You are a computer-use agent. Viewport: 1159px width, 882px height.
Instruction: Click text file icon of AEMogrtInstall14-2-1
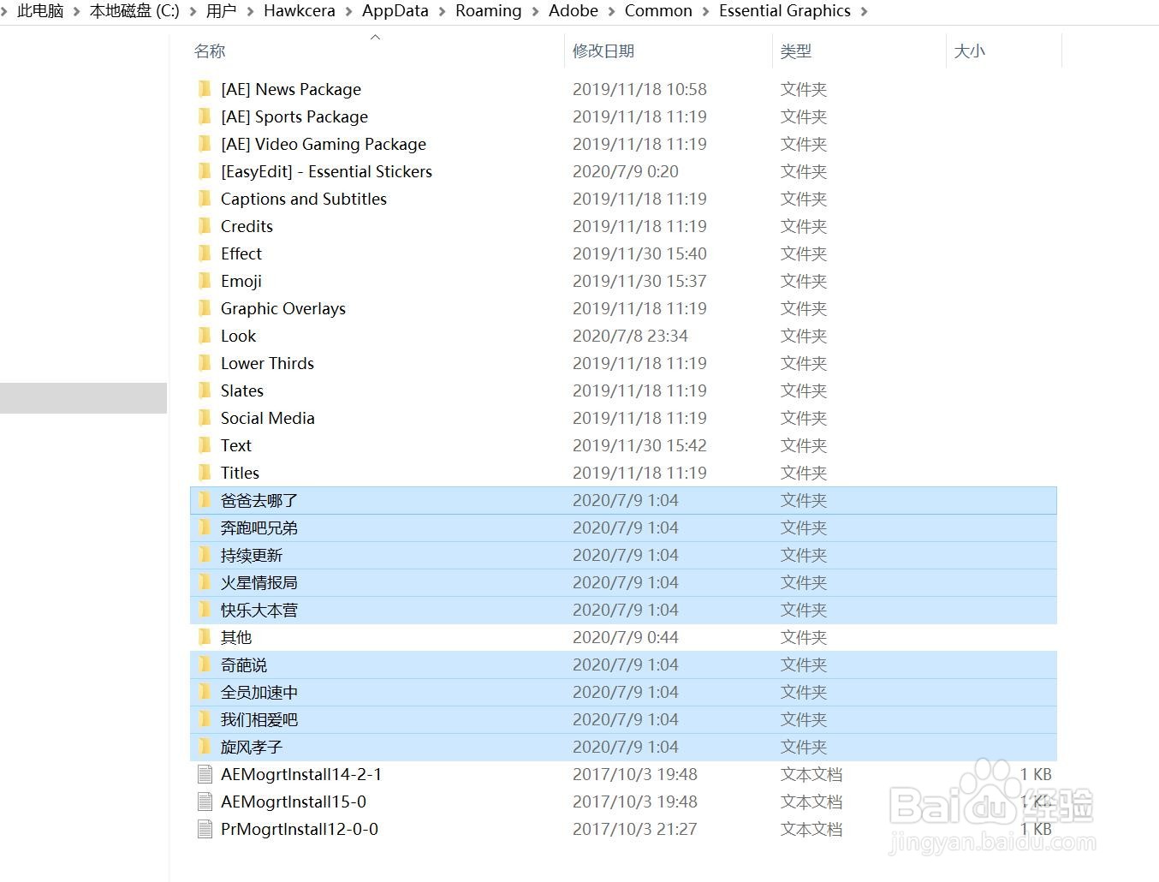coord(205,774)
